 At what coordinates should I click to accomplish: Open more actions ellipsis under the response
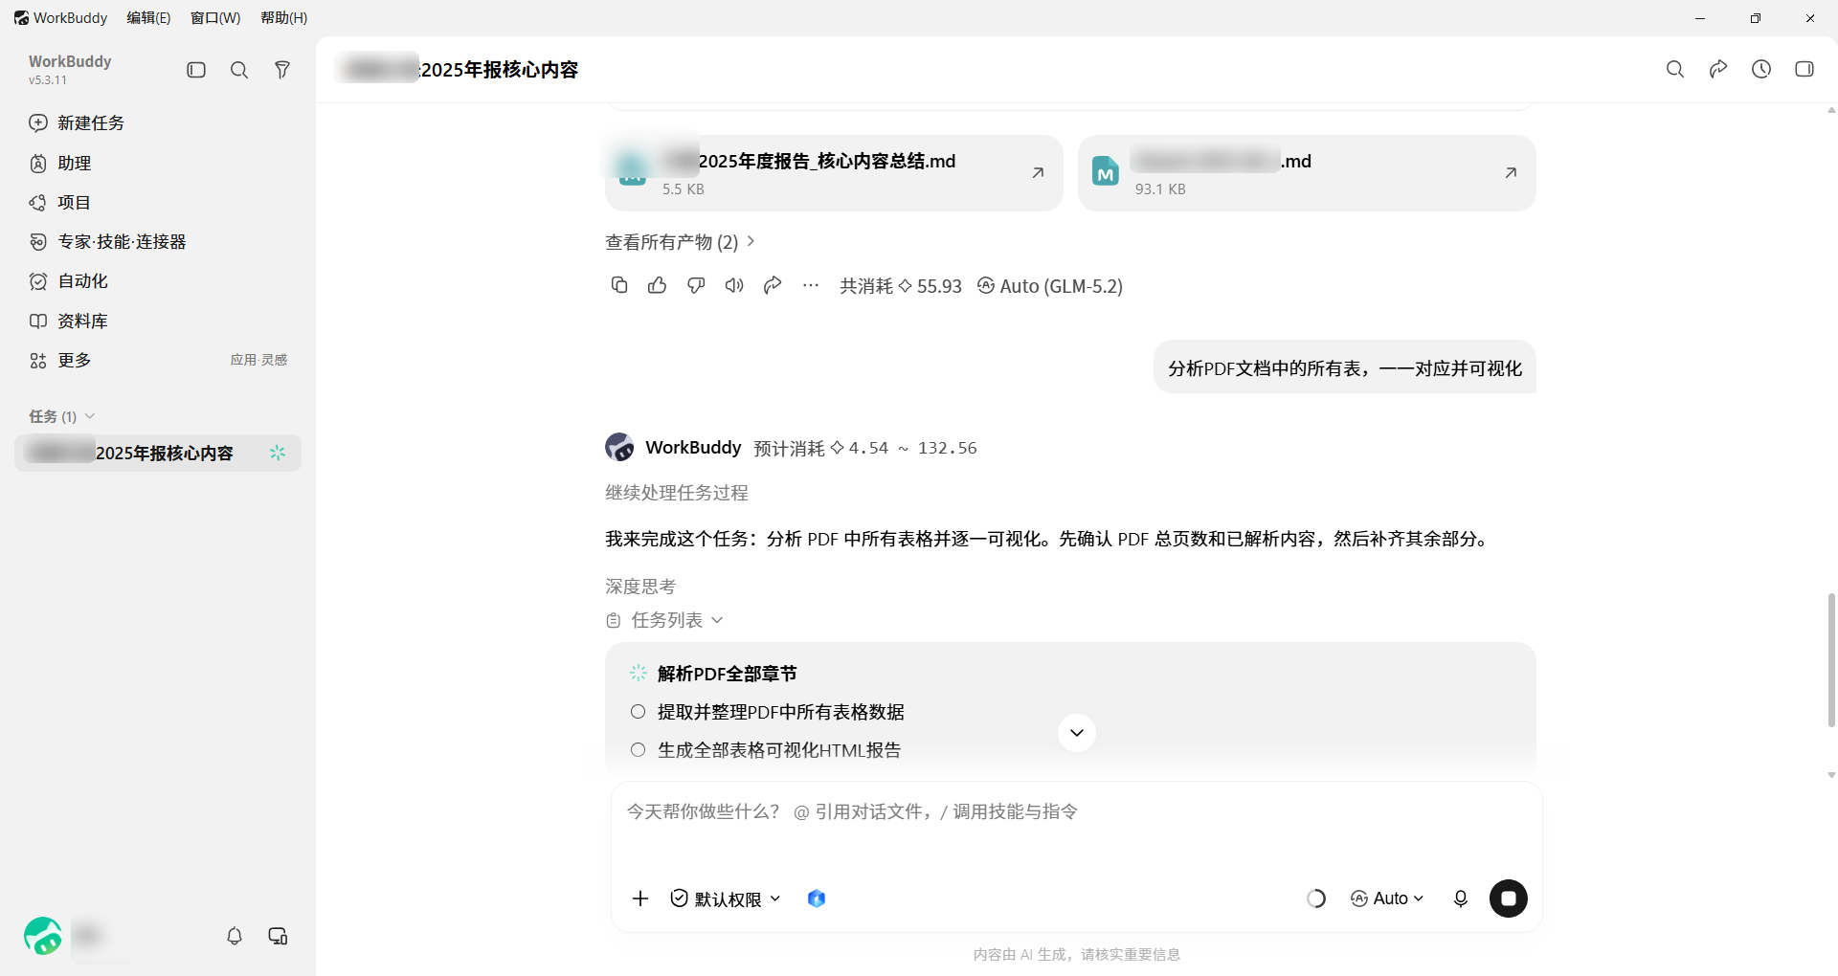point(811,285)
